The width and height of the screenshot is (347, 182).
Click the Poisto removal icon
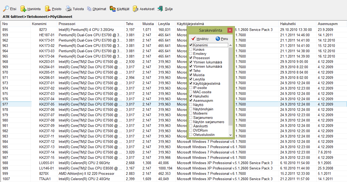[48, 9]
